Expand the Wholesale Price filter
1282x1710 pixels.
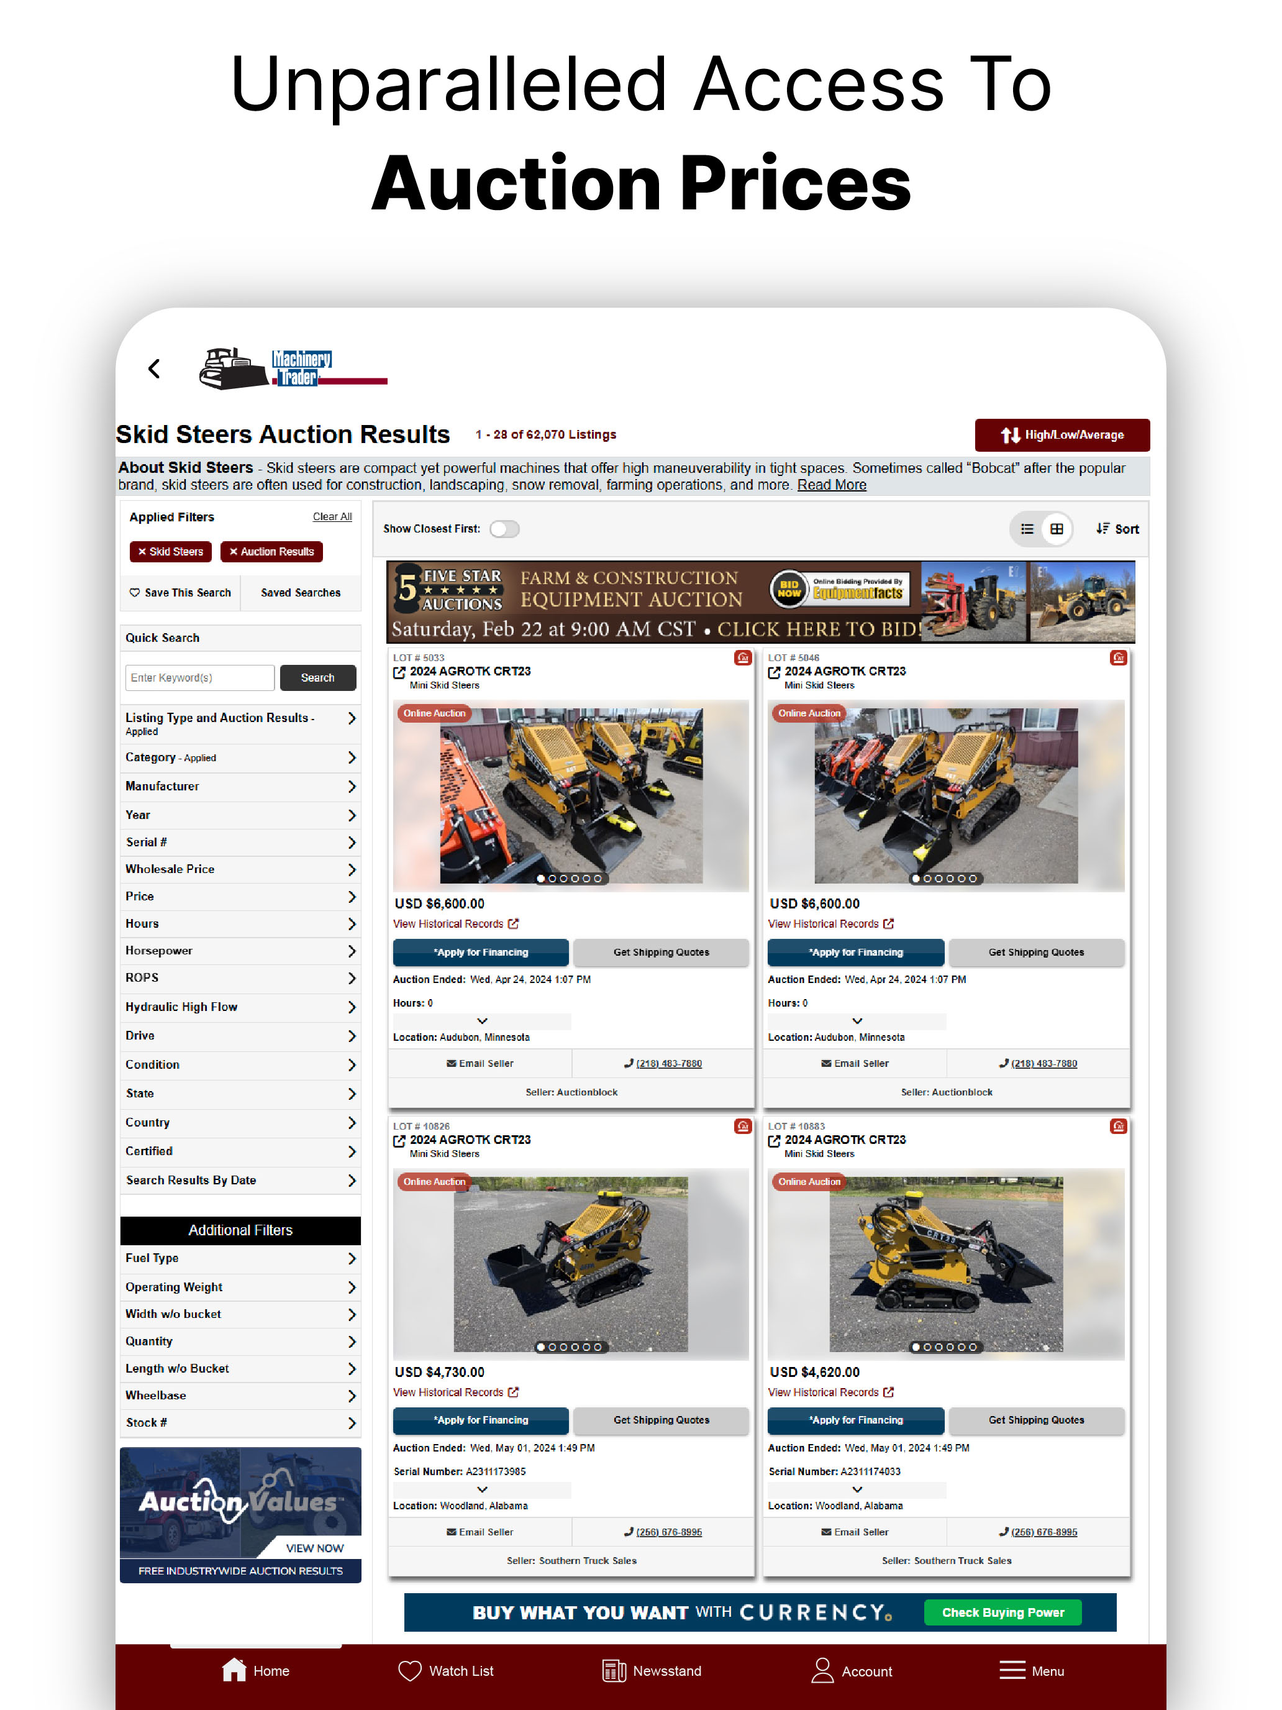(240, 869)
